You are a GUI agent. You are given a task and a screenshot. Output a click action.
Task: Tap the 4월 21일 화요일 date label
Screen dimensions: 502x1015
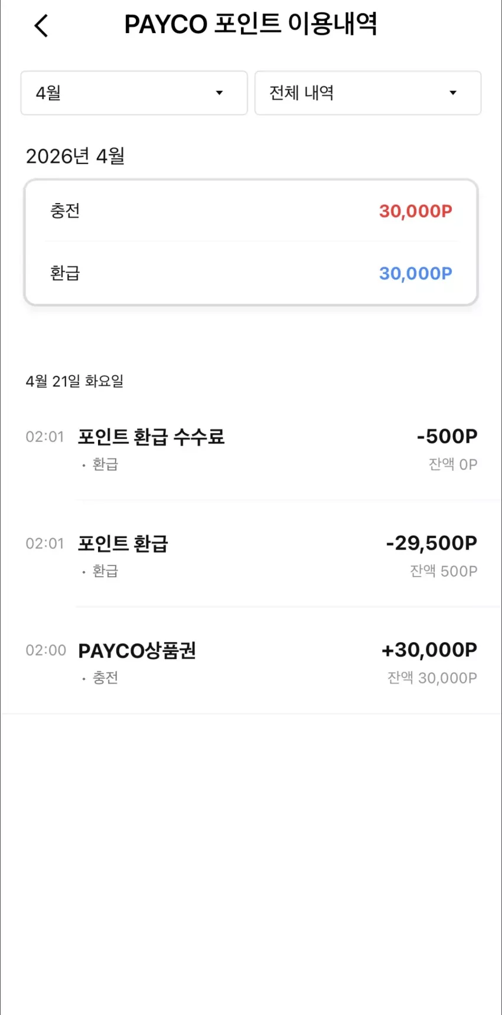click(x=74, y=381)
